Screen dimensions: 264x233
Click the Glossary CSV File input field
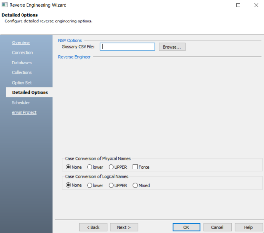click(128, 47)
